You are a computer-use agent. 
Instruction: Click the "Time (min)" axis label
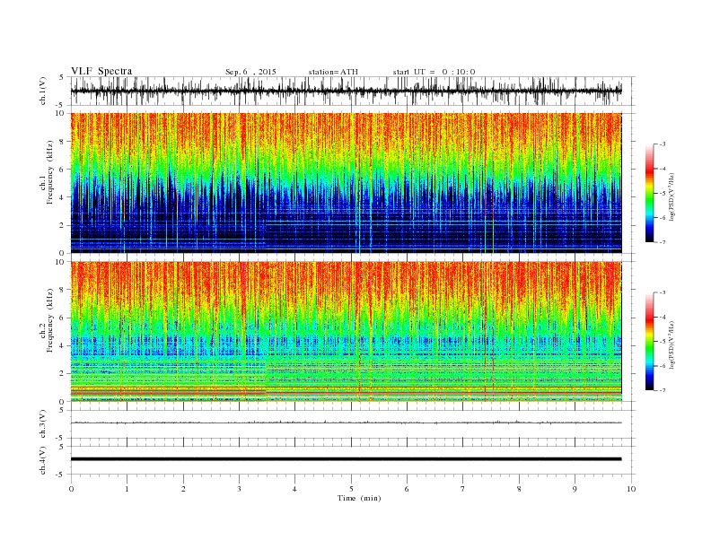click(x=359, y=498)
